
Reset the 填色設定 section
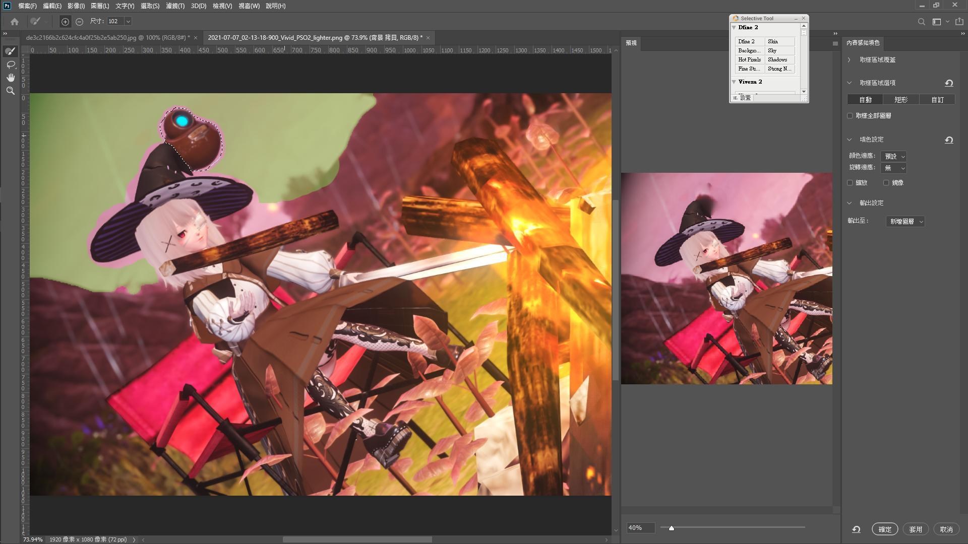949,140
